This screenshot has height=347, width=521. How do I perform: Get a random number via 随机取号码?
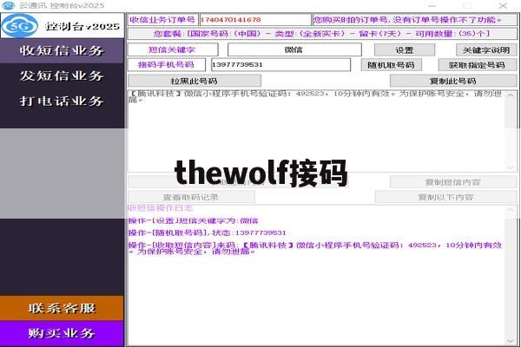pyautogui.click(x=392, y=65)
